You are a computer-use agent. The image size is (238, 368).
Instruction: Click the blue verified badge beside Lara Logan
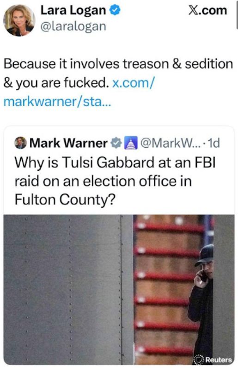[x=115, y=10]
